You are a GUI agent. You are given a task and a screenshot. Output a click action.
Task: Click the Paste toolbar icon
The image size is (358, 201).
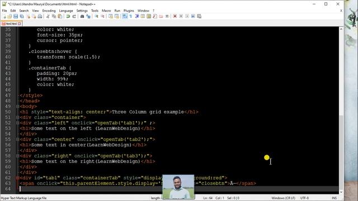point(60,16)
